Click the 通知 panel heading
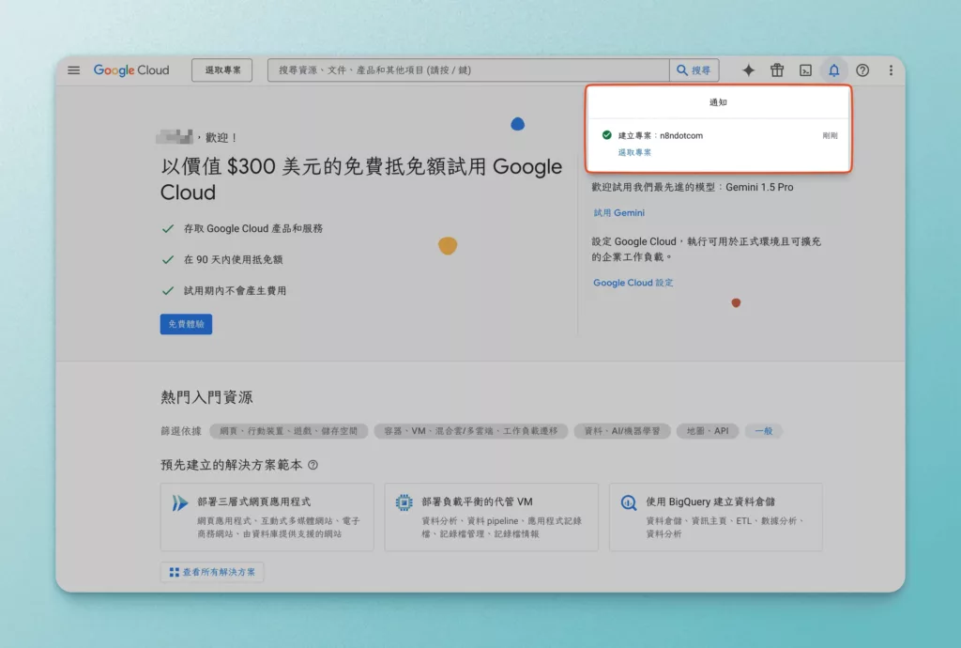Viewport: 961px width, 648px height. coord(718,102)
